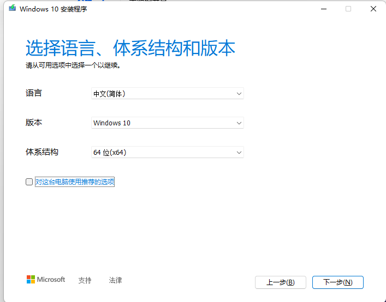This screenshot has height=302, width=386.
Task: Click the window title Windows 10 安装程序
Action: coord(53,9)
